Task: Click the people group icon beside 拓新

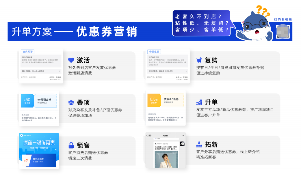Action: point(199,144)
